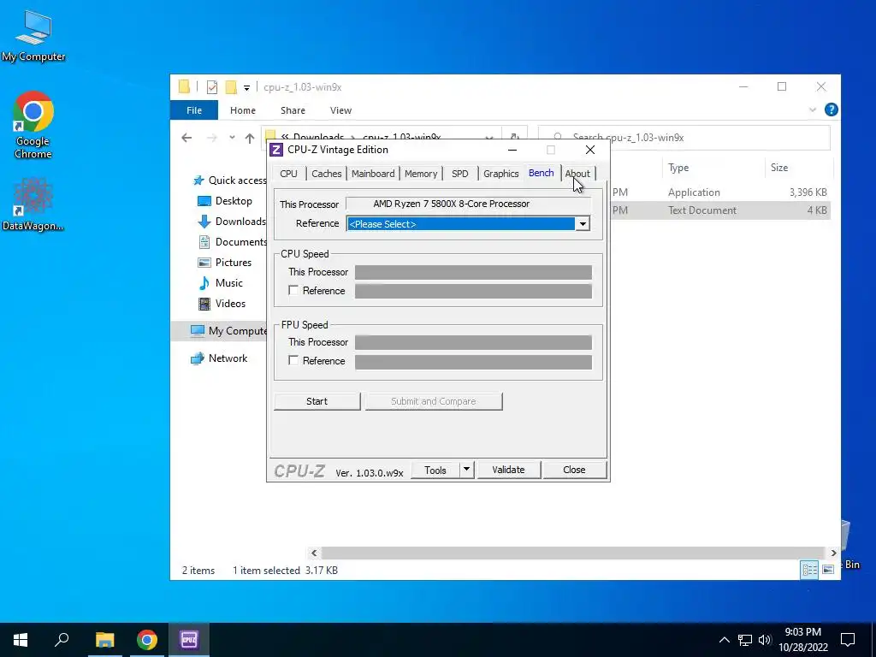Launch Google Chrome desktop shortcut

tap(33, 125)
